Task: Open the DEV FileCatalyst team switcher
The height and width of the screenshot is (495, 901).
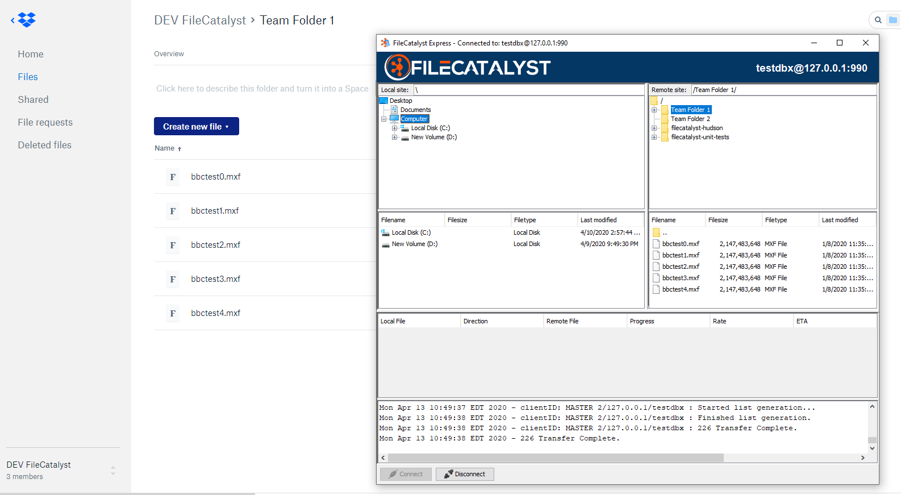Action: 112,470
